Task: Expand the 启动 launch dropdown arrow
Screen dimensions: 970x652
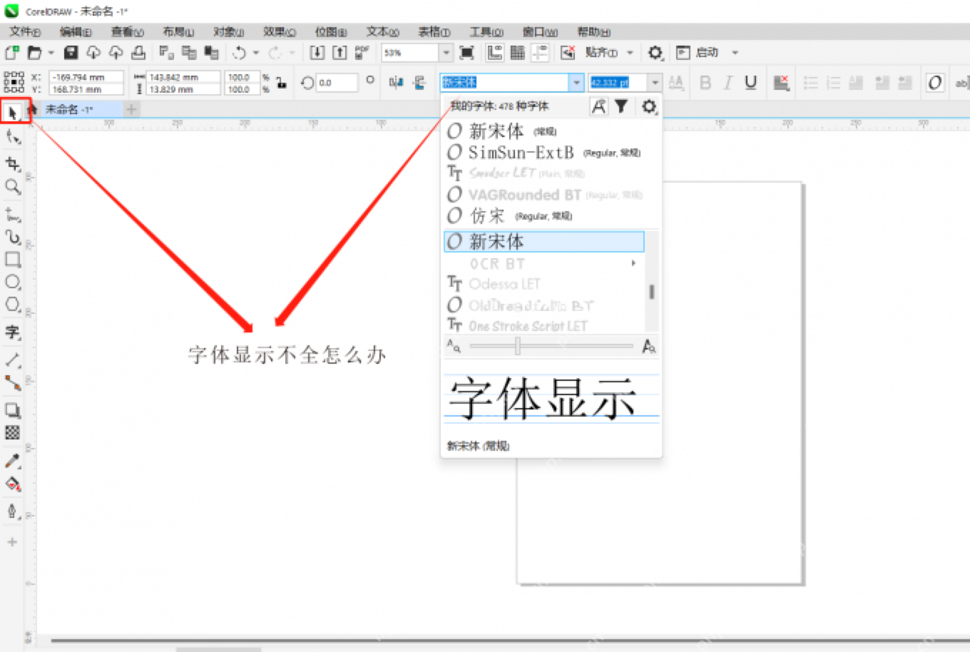Action: (x=735, y=53)
